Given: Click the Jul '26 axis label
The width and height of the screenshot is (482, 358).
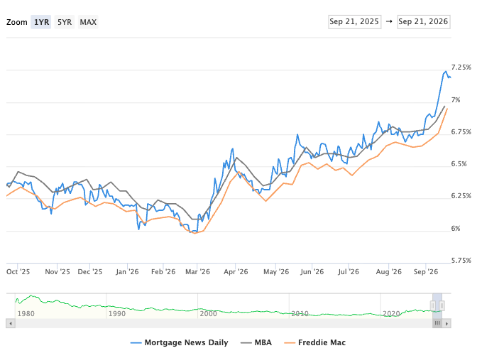Looking at the screenshot, I should click(349, 272).
